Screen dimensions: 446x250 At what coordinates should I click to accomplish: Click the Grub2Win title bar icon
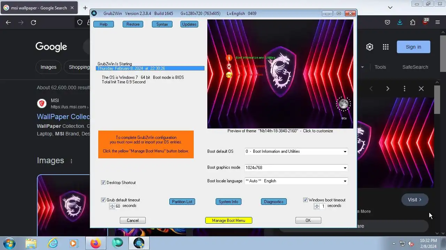(x=94, y=14)
